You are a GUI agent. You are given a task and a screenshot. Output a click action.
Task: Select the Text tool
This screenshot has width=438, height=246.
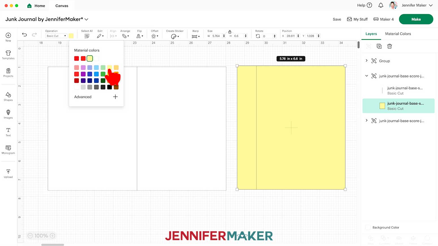tap(8, 132)
